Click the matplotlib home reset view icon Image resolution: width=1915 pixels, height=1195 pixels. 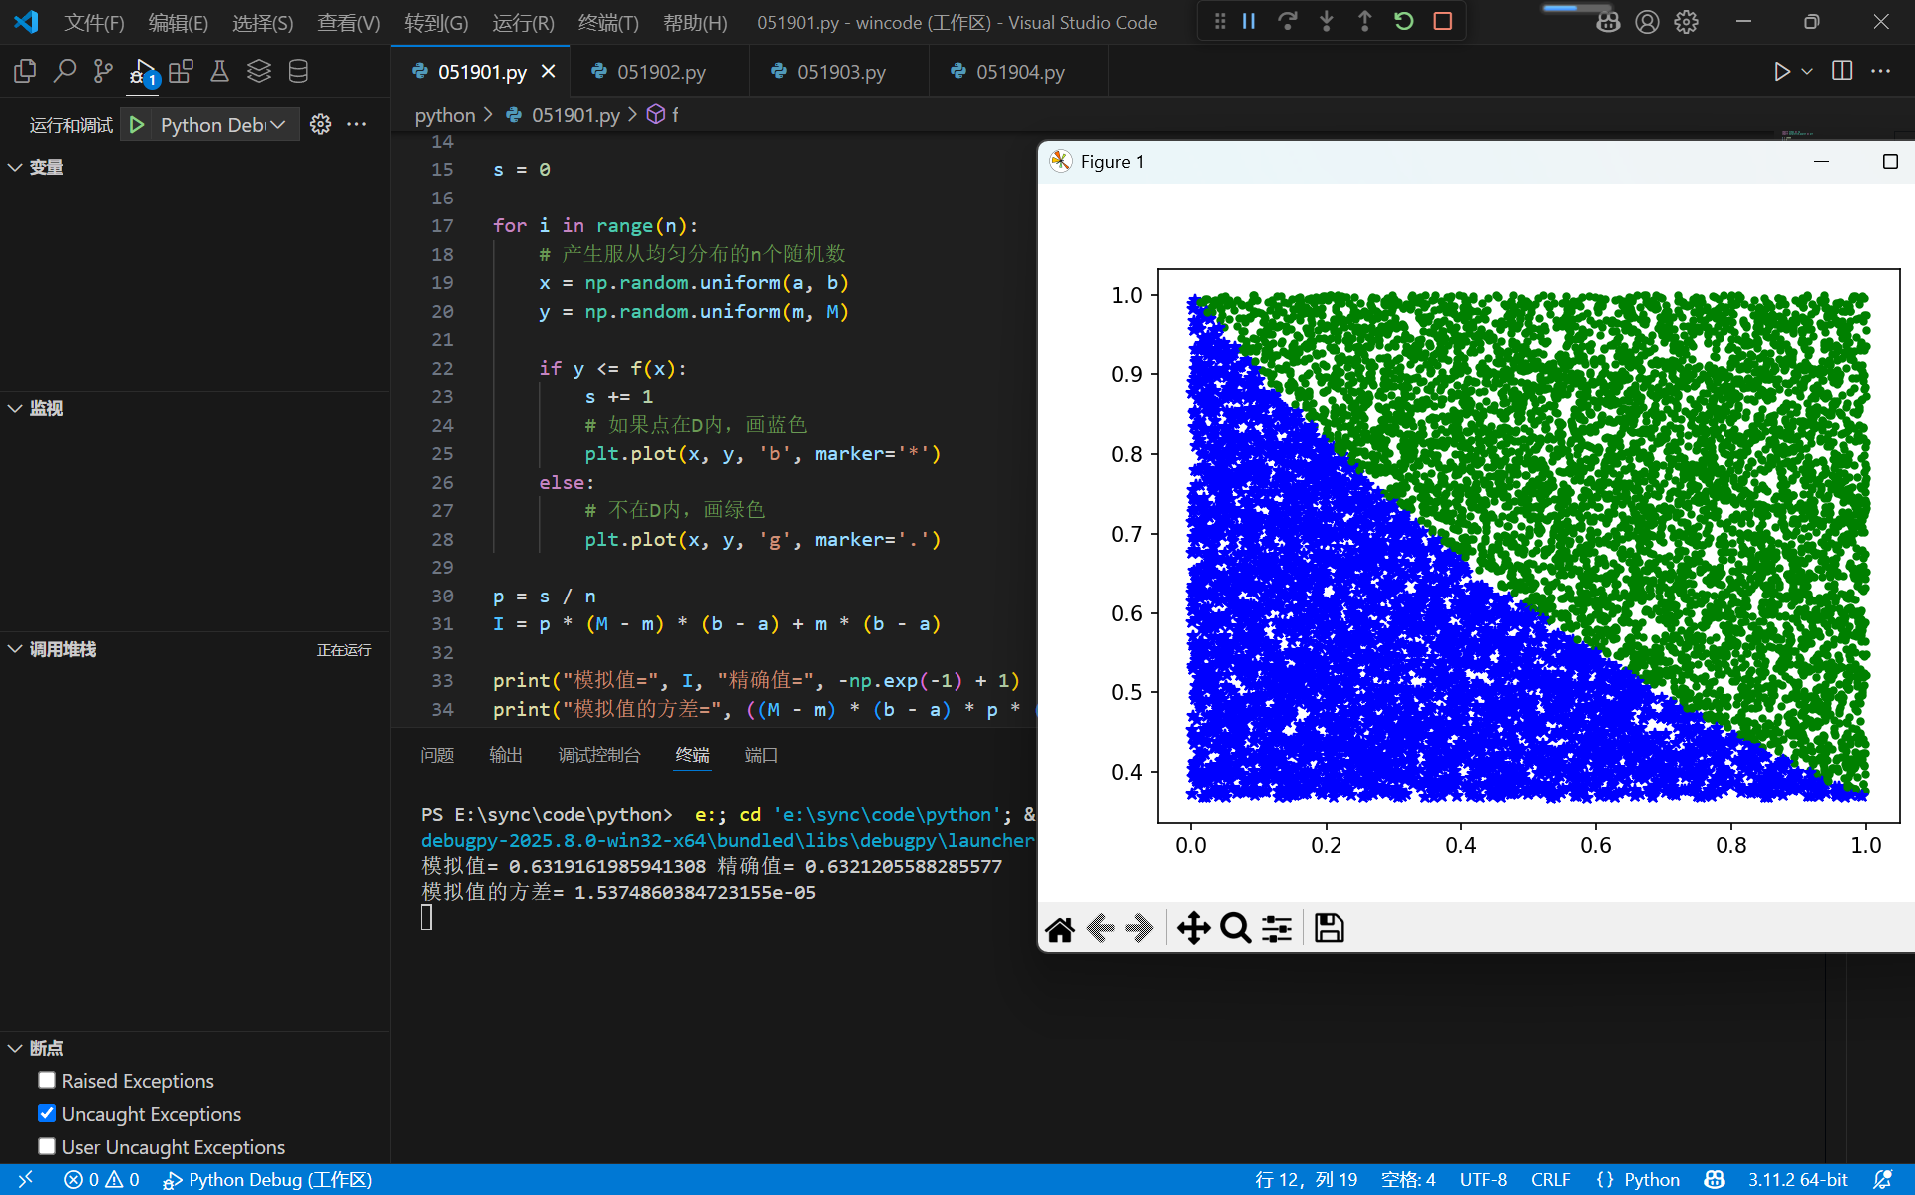click(x=1060, y=929)
